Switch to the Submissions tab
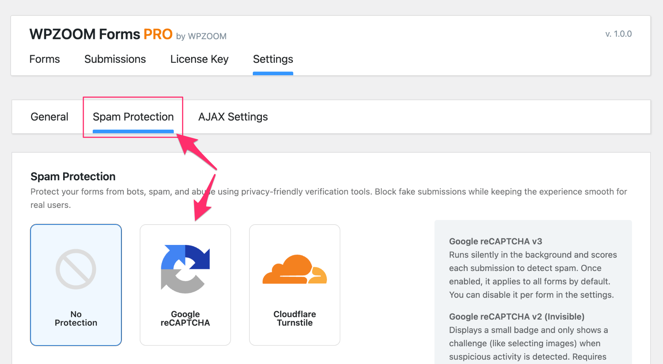The height and width of the screenshot is (364, 663). pyautogui.click(x=115, y=59)
